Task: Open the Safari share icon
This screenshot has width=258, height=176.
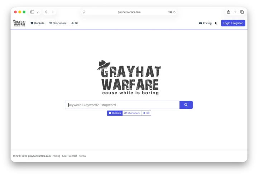Action: 229,12
